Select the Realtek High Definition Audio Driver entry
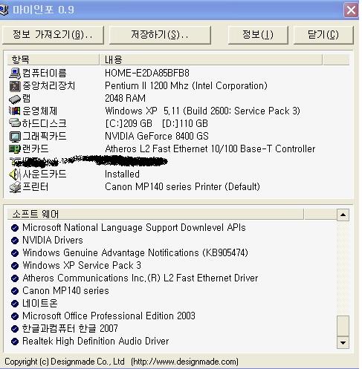The image size is (362, 369). 96,342
